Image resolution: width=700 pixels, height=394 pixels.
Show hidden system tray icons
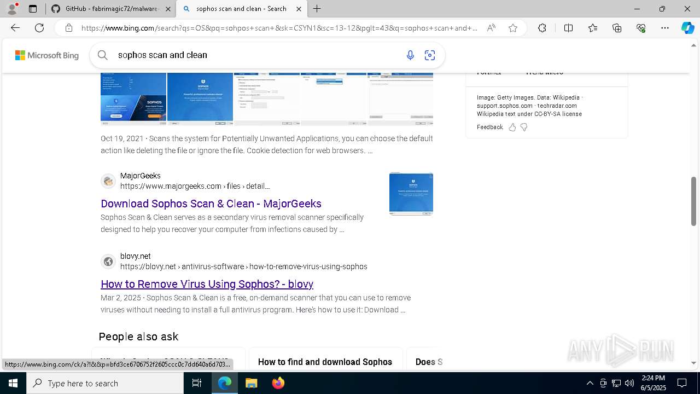click(x=590, y=383)
